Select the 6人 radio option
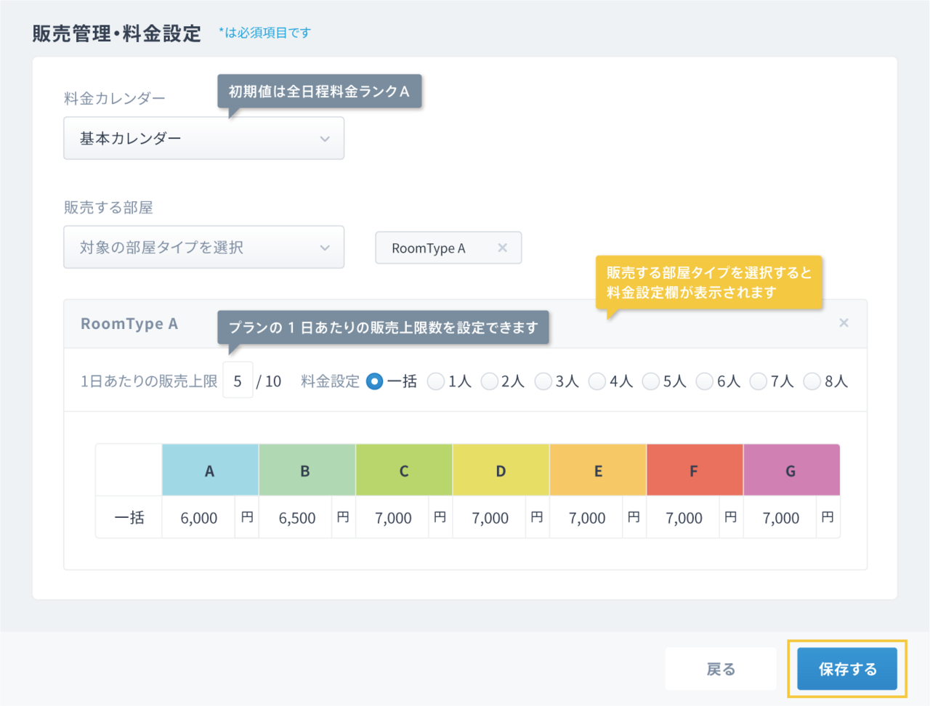This screenshot has height=706, width=930. pos(704,381)
